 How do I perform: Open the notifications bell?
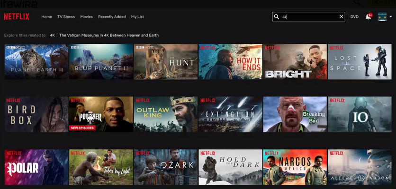click(x=369, y=17)
